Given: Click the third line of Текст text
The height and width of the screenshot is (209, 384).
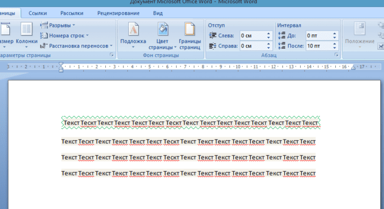Looking at the screenshot, I should tap(188, 158).
